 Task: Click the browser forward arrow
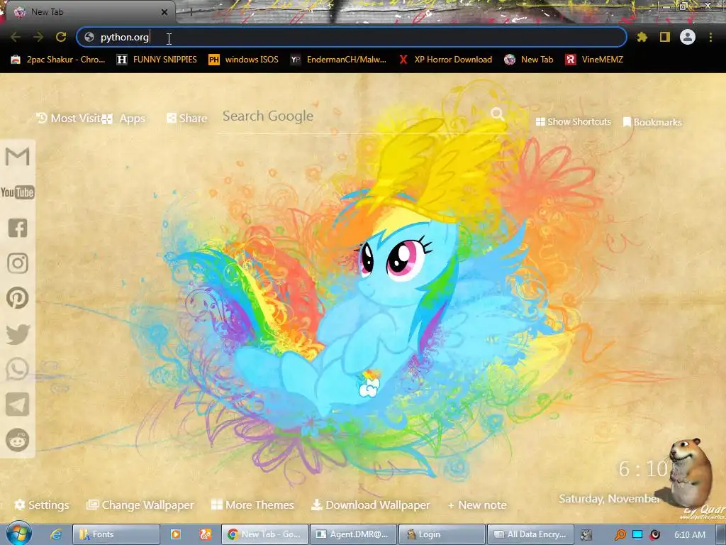point(38,37)
